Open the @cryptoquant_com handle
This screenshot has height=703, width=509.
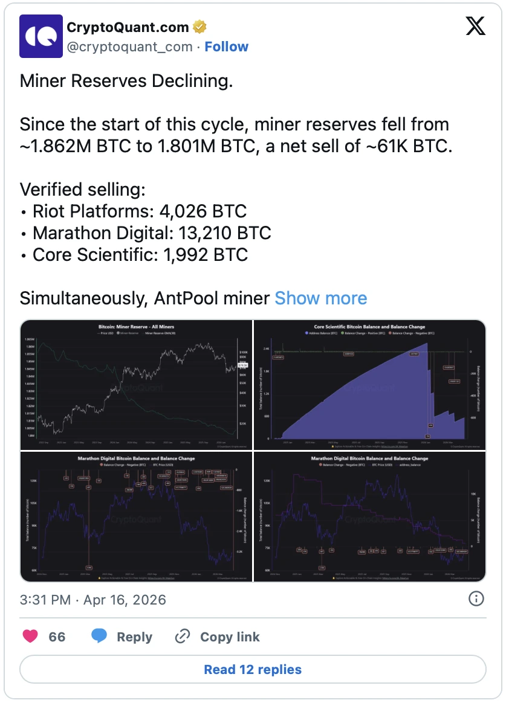(129, 47)
